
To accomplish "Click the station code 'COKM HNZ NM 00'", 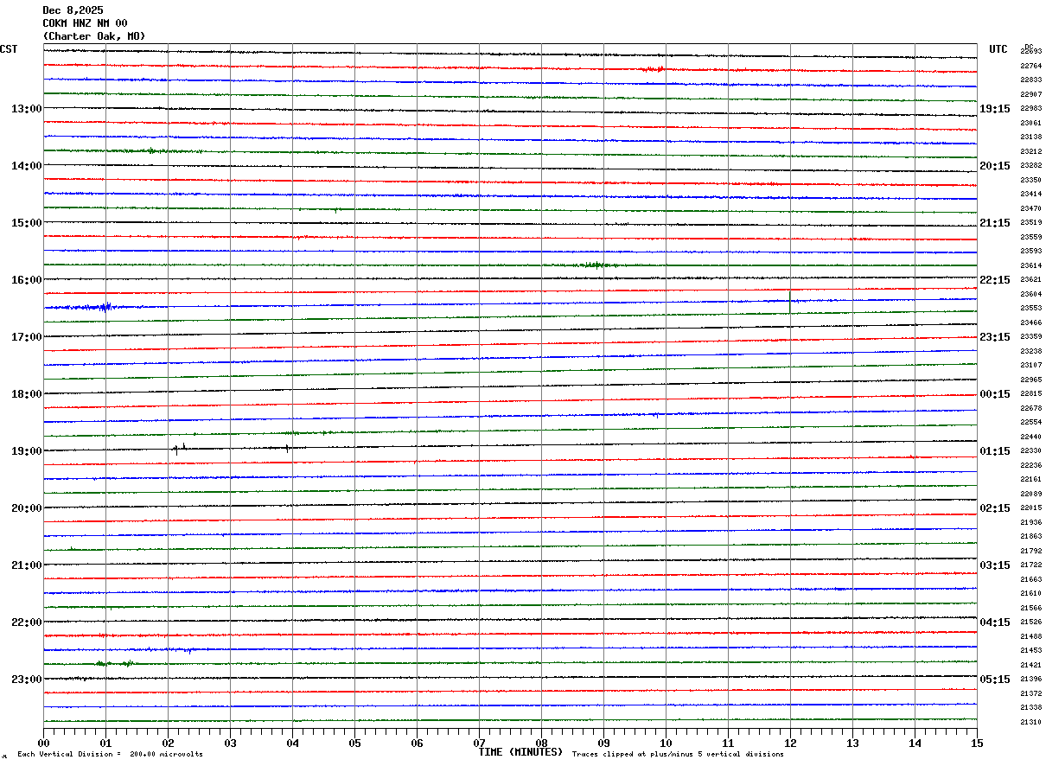I will (x=85, y=23).
